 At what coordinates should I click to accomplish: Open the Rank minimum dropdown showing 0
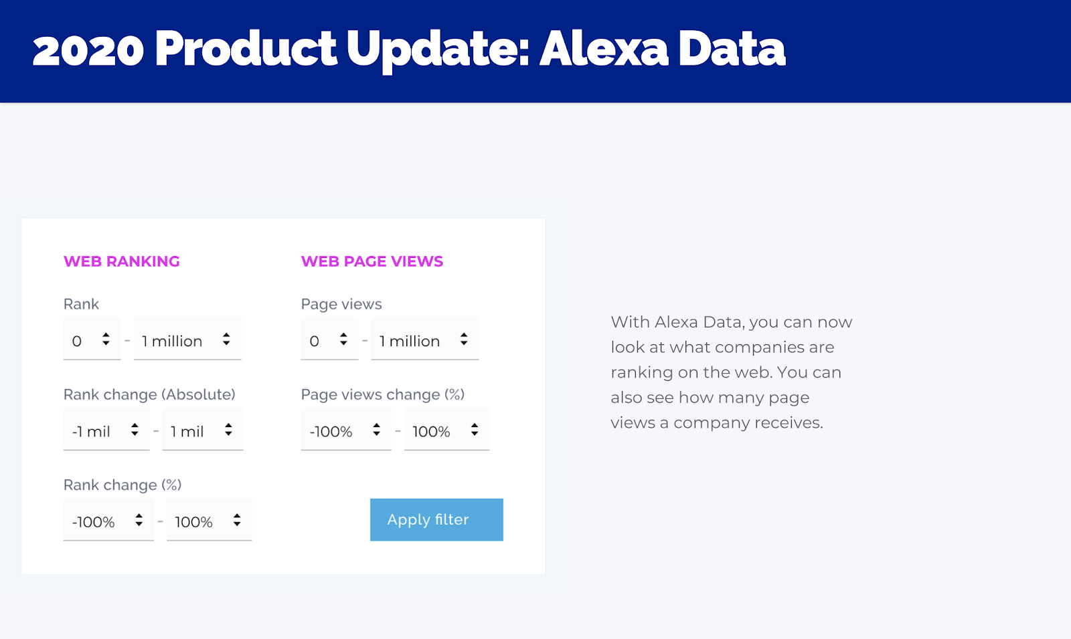coord(92,340)
